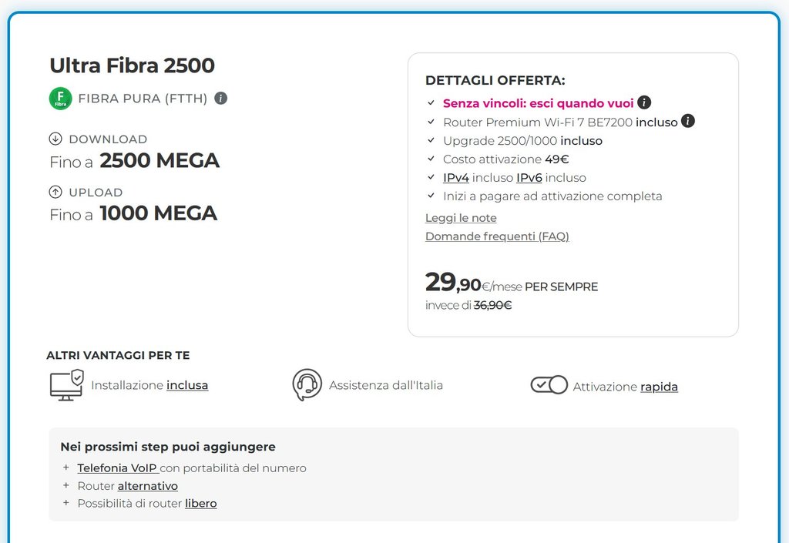Viewport: 789px width, 543px height.
Task: Click the Router alternativo link
Action: click(x=147, y=486)
